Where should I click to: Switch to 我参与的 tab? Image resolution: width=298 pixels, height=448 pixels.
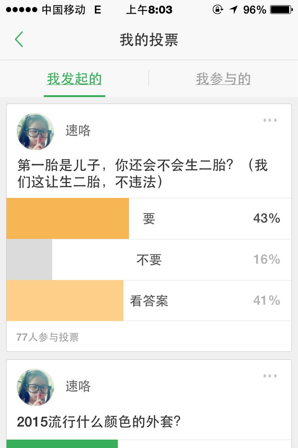click(223, 79)
